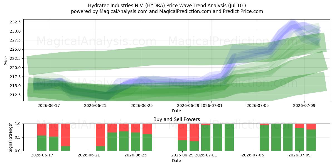
Task: Click 2026-06-25 under the Buy and Sell bars
Action: [x=136, y=156]
